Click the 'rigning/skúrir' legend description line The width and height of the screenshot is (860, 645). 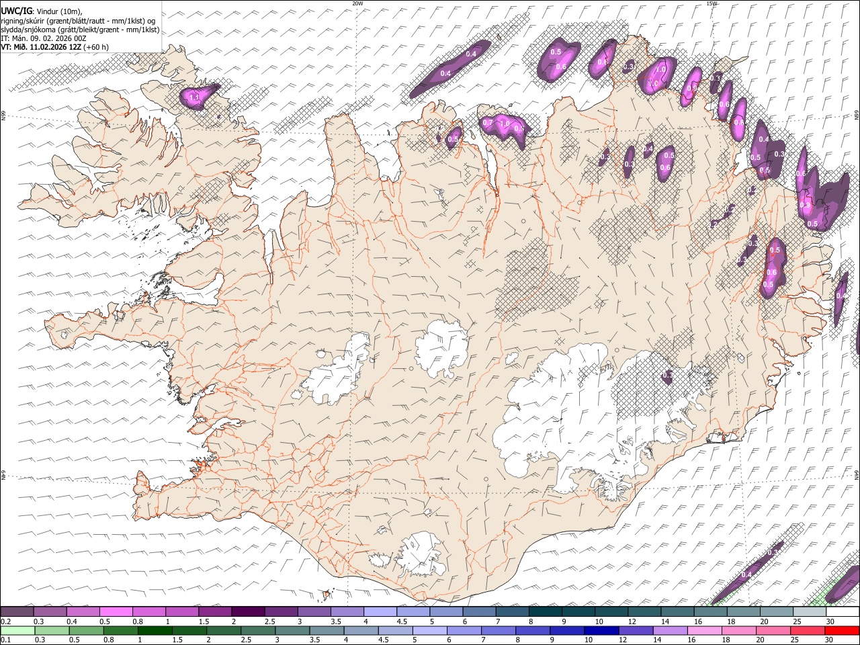click(78, 21)
